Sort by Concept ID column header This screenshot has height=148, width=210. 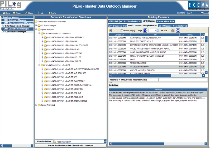(x=119, y=34)
